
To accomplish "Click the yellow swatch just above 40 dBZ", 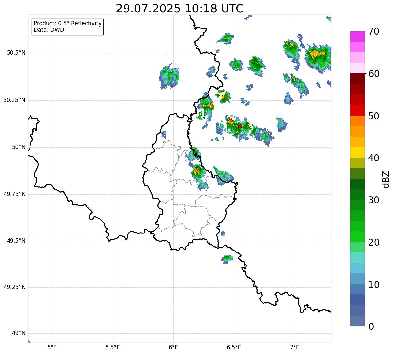I will (357, 152).
